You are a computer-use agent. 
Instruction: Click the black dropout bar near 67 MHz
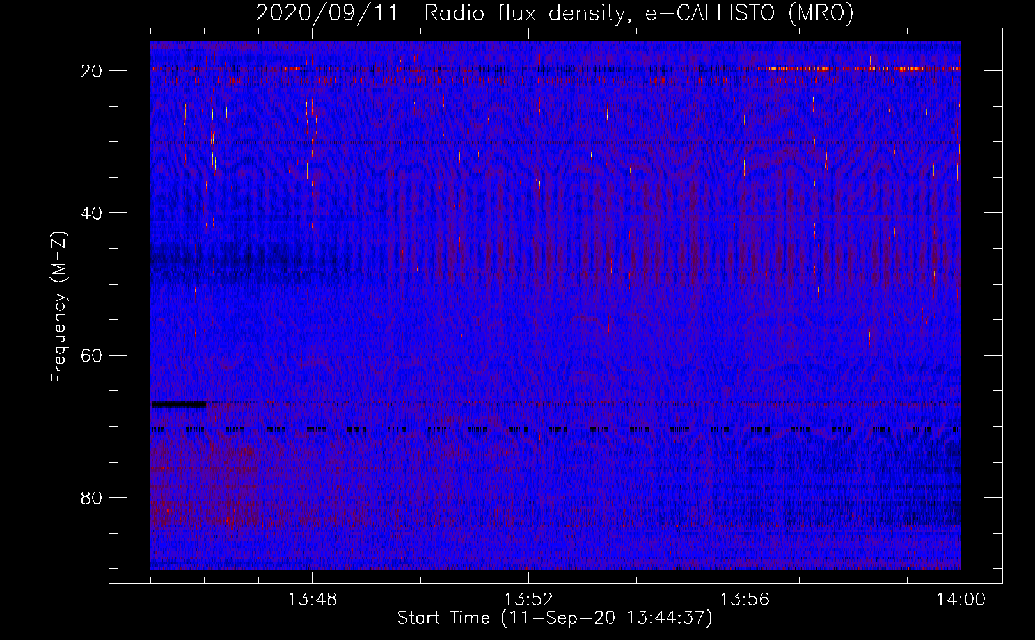coord(178,404)
